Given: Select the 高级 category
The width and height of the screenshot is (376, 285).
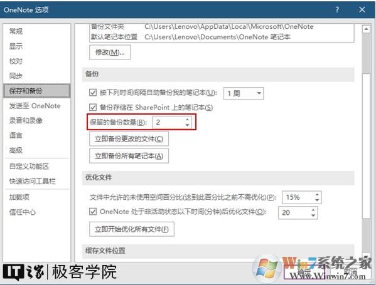Looking at the screenshot, I should click(x=16, y=150).
